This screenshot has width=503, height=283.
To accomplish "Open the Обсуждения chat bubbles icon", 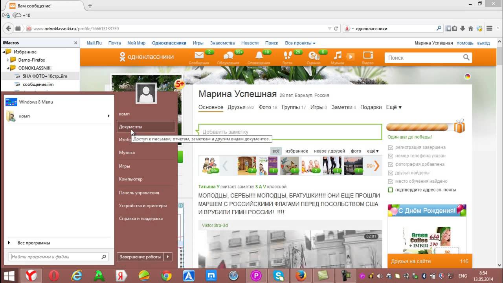I will coord(228,56).
